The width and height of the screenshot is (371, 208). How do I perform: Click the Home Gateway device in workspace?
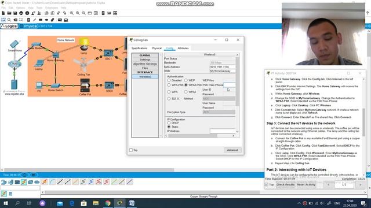pyautogui.click(x=56, y=55)
